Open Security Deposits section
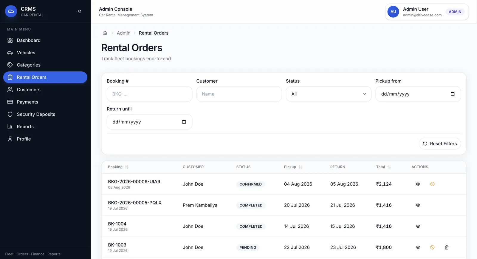 45,114
